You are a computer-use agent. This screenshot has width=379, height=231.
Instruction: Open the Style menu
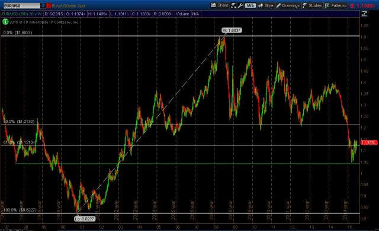[266, 5]
